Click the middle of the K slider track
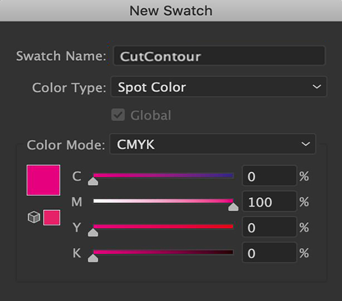The image size is (342, 301). [163, 252]
